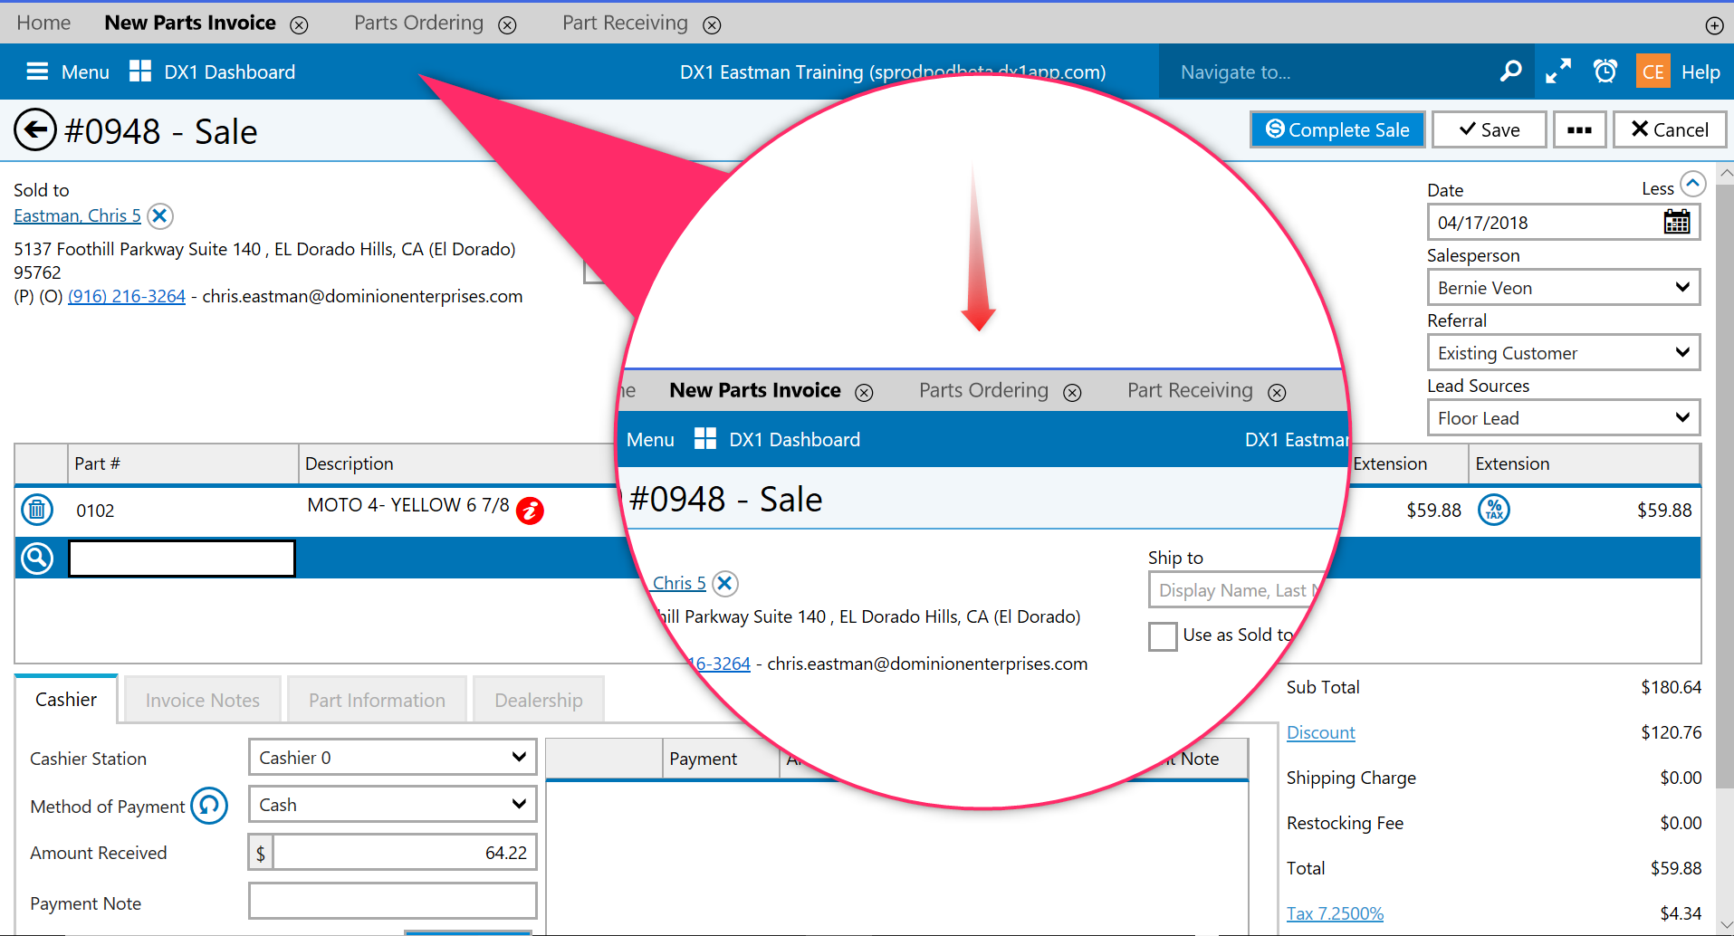
Task: Open the Tax 7.2500% link
Action: (1335, 913)
